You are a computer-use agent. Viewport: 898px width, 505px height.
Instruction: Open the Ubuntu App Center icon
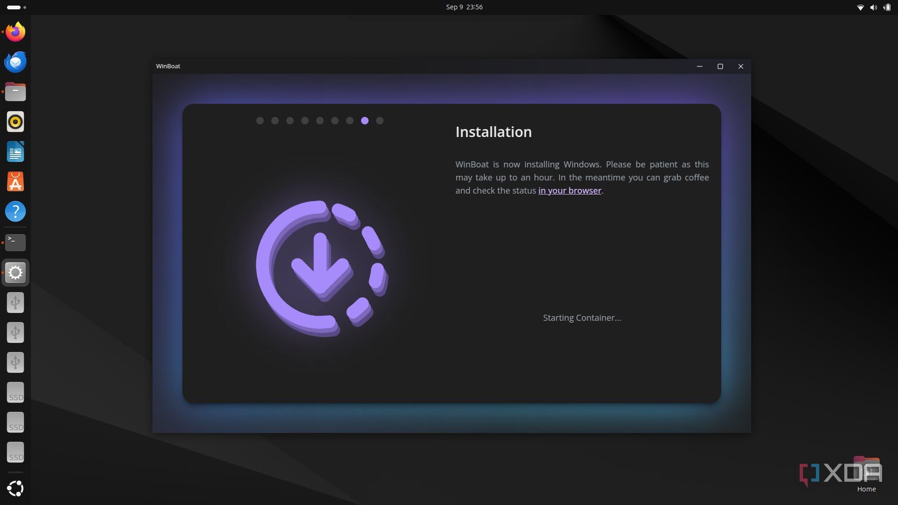15,182
